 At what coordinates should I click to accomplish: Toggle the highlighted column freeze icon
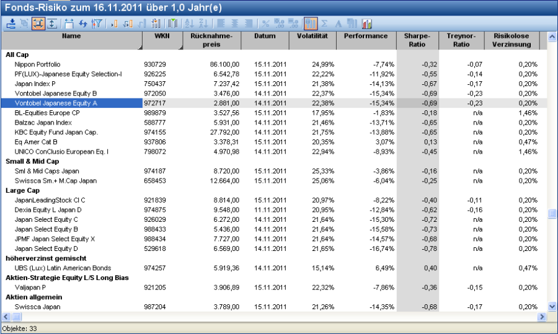click(x=311, y=24)
